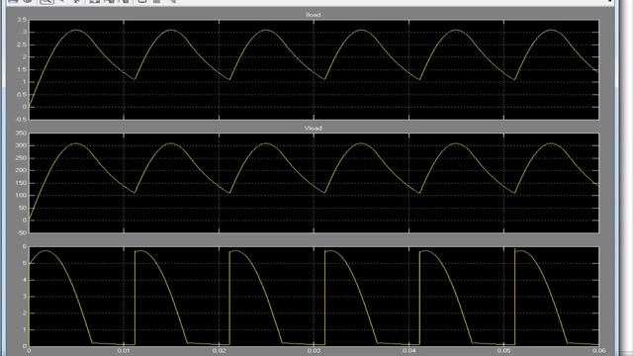Screen dimensions: 633x356
Task: Click the Vload plot title
Action: pos(314,129)
